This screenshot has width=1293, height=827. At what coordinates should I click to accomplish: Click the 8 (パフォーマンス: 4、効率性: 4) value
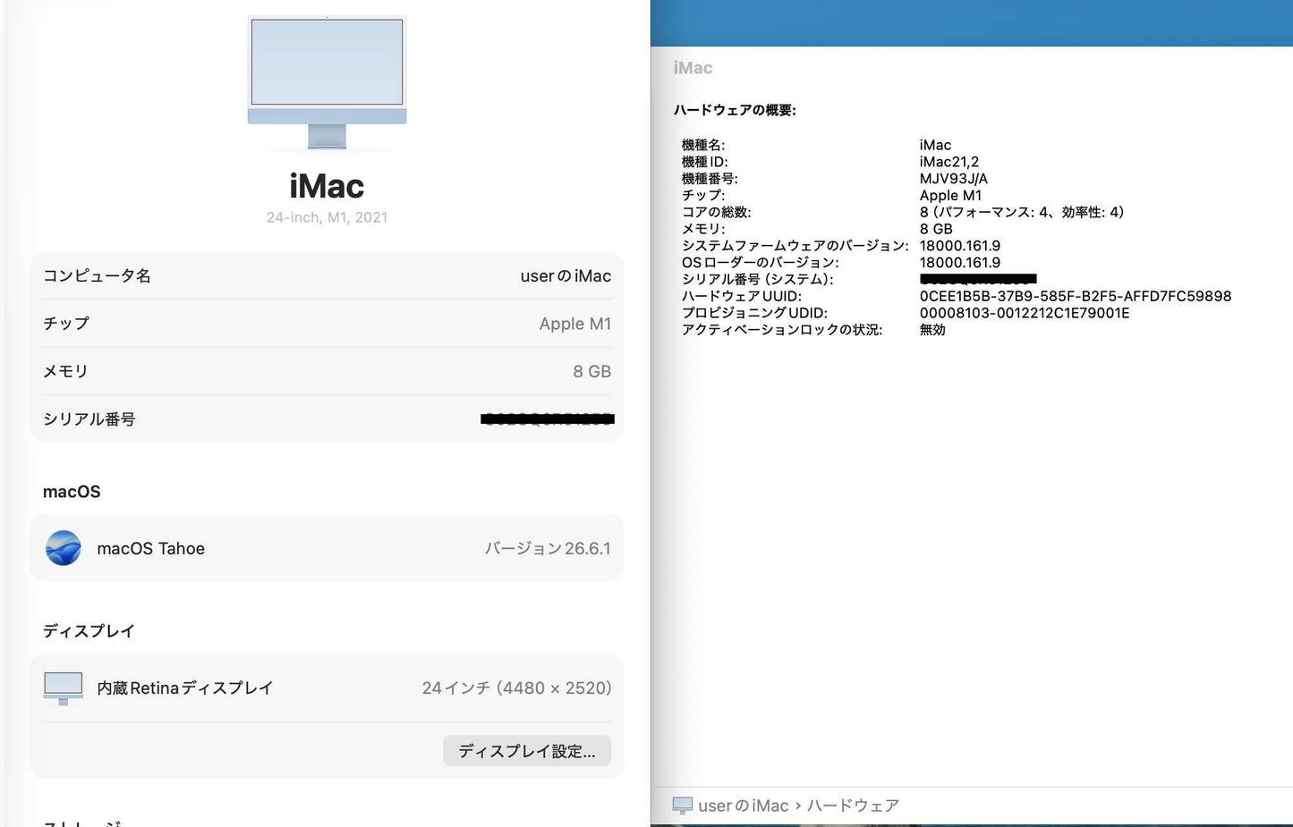1022,212
